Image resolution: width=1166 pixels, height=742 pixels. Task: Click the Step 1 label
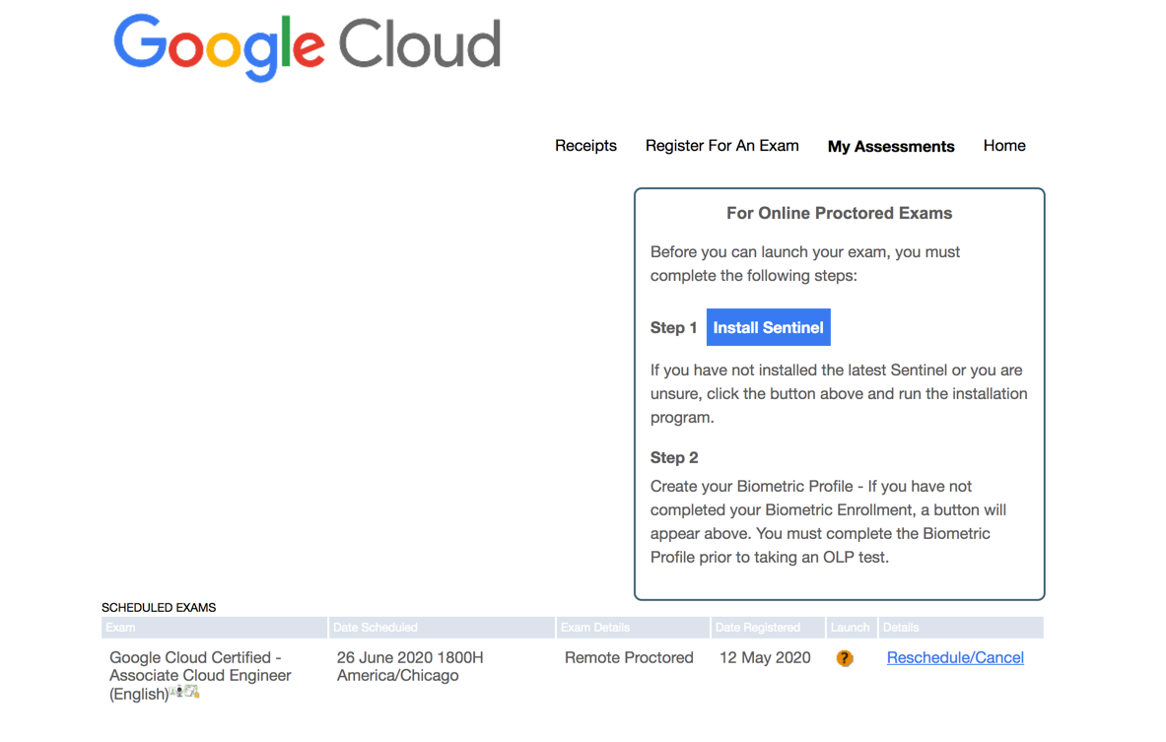tap(674, 328)
